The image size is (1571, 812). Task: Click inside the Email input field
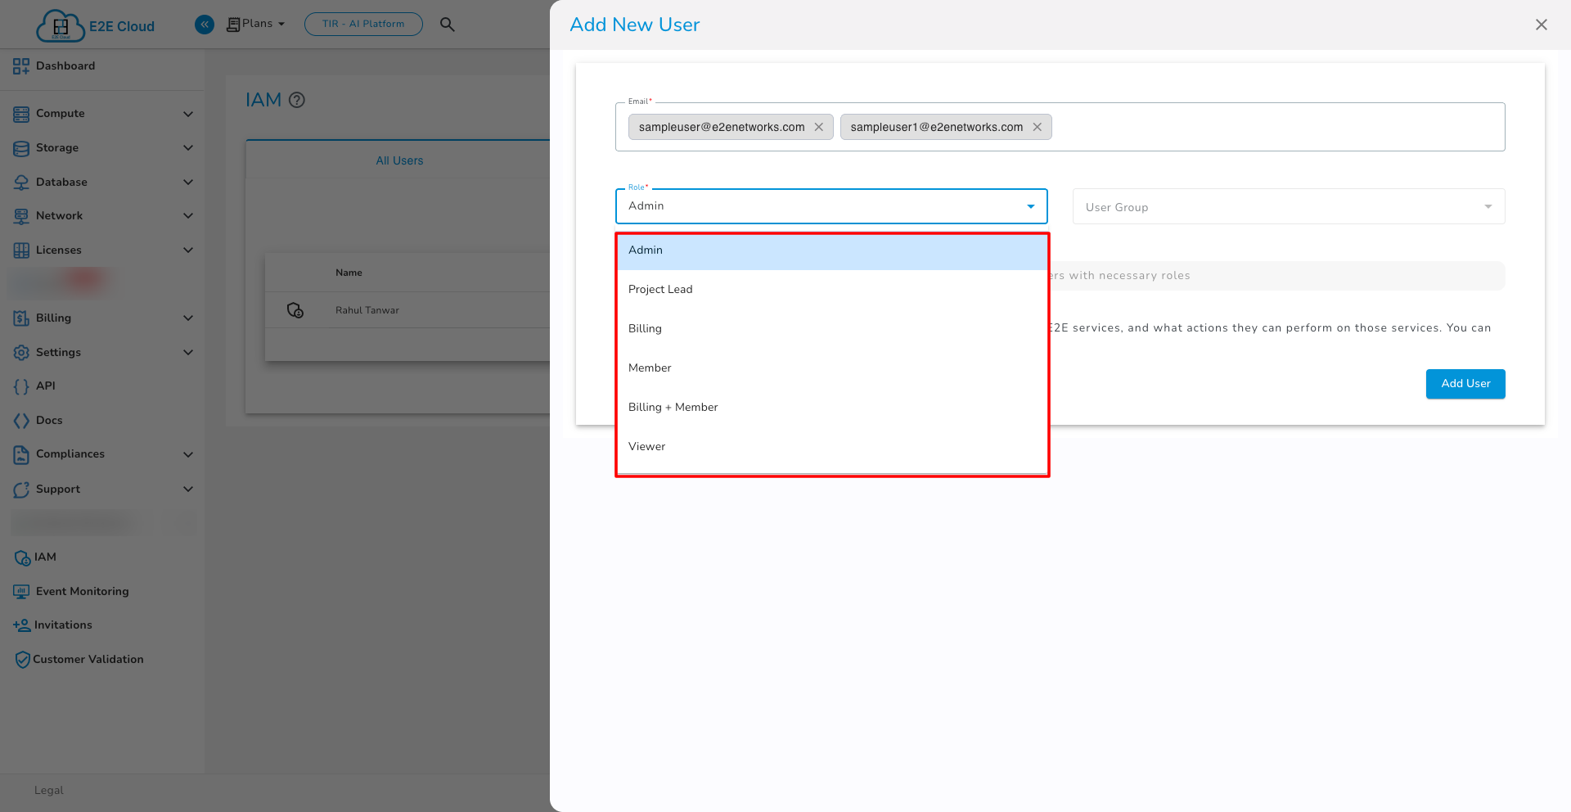click(1276, 127)
